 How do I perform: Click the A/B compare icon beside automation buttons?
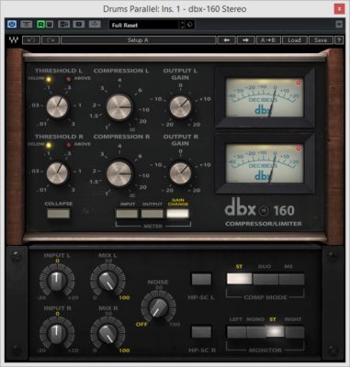point(63,24)
